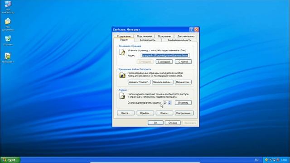Click the С исходной button
Viewport: 290px width, 163px height.
coord(164,62)
